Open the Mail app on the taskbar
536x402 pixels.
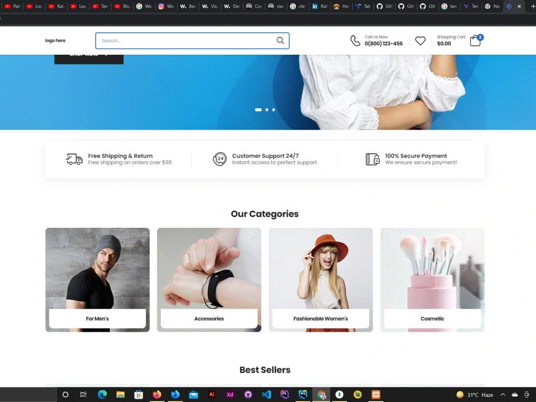point(193,394)
